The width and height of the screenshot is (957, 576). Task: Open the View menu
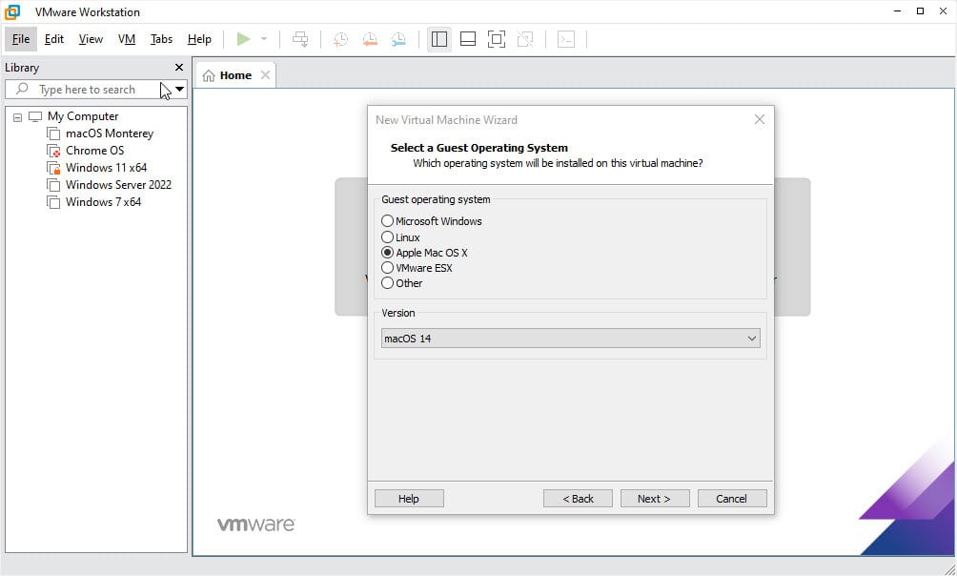point(91,39)
